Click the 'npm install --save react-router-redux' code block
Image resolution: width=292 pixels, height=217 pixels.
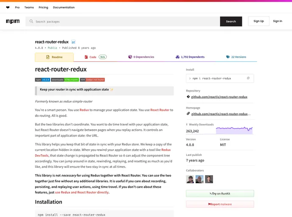click(104, 214)
